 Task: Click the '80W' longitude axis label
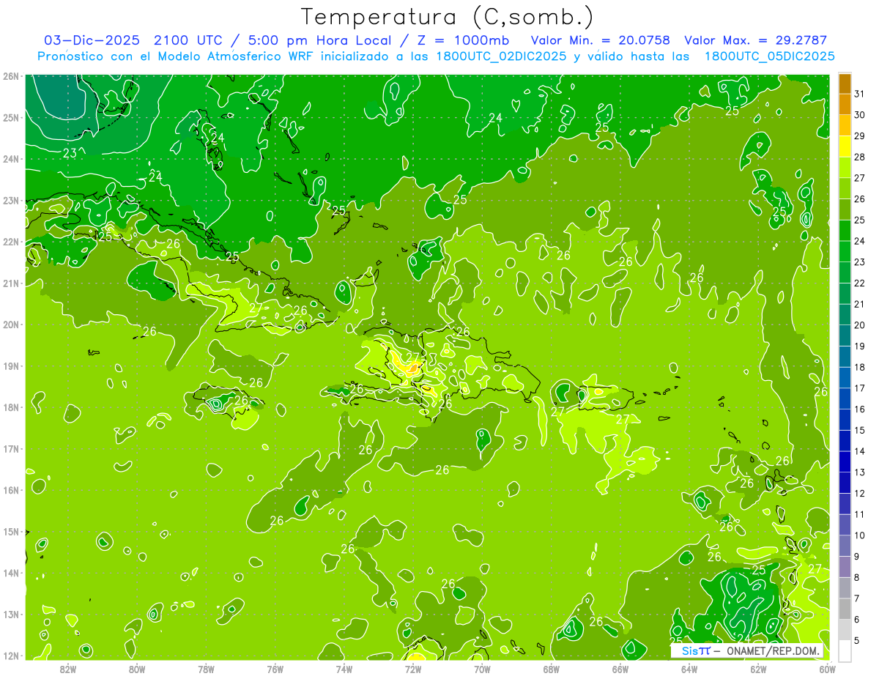tap(137, 669)
